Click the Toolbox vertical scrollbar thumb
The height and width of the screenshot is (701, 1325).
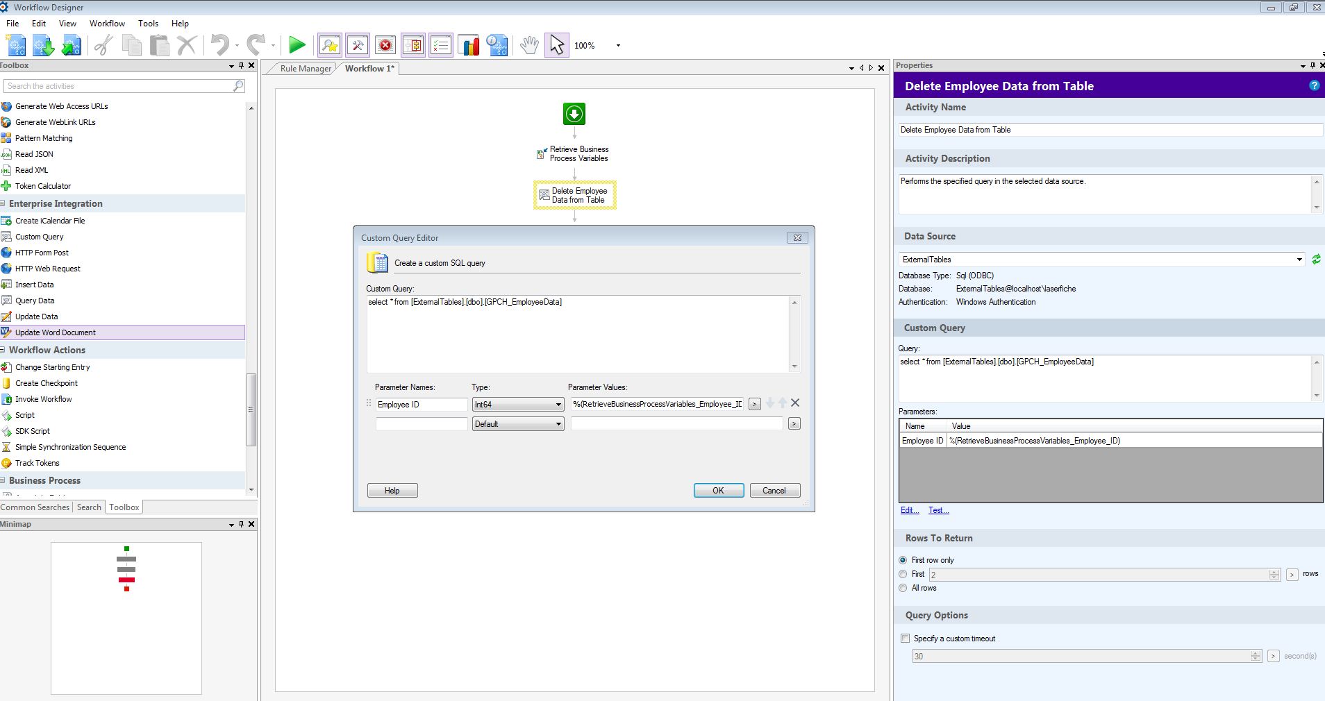251,409
